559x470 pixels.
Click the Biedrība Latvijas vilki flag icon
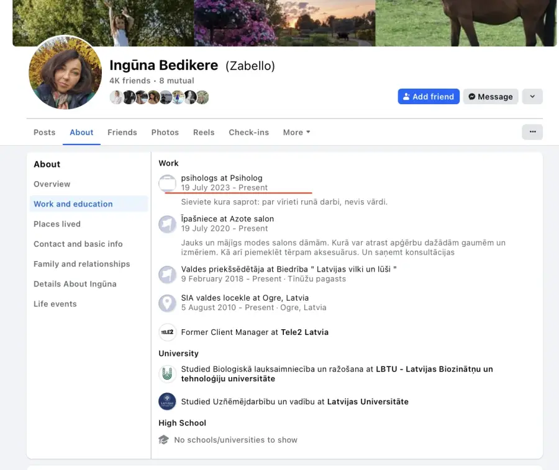pyautogui.click(x=167, y=274)
